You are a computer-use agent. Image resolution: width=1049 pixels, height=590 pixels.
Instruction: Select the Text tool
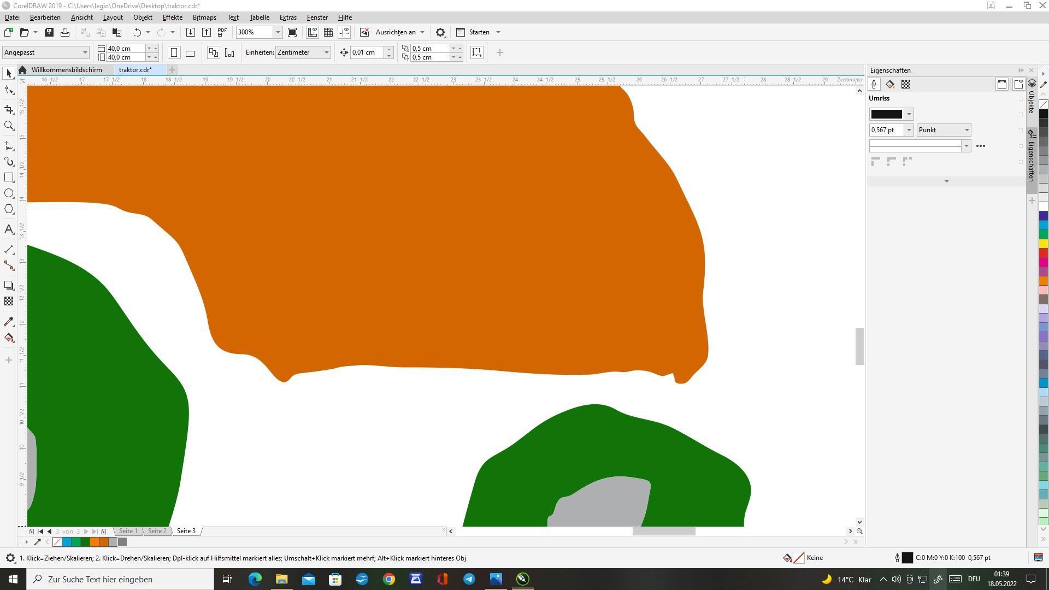coord(9,229)
